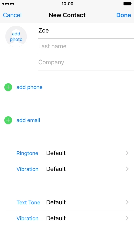
Task: Tap the add photo avatar circle
Action: point(16,36)
